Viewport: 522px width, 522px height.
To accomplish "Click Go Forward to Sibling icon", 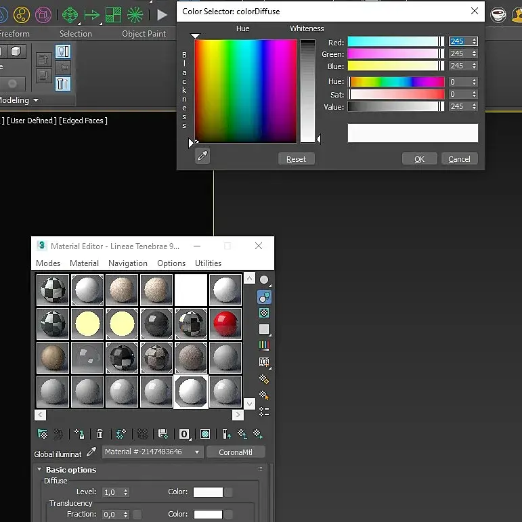I will click(258, 434).
